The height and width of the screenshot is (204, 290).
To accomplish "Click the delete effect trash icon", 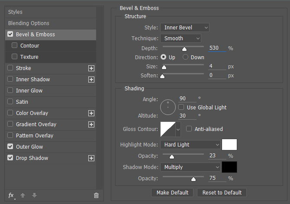I will coord(96,195).
